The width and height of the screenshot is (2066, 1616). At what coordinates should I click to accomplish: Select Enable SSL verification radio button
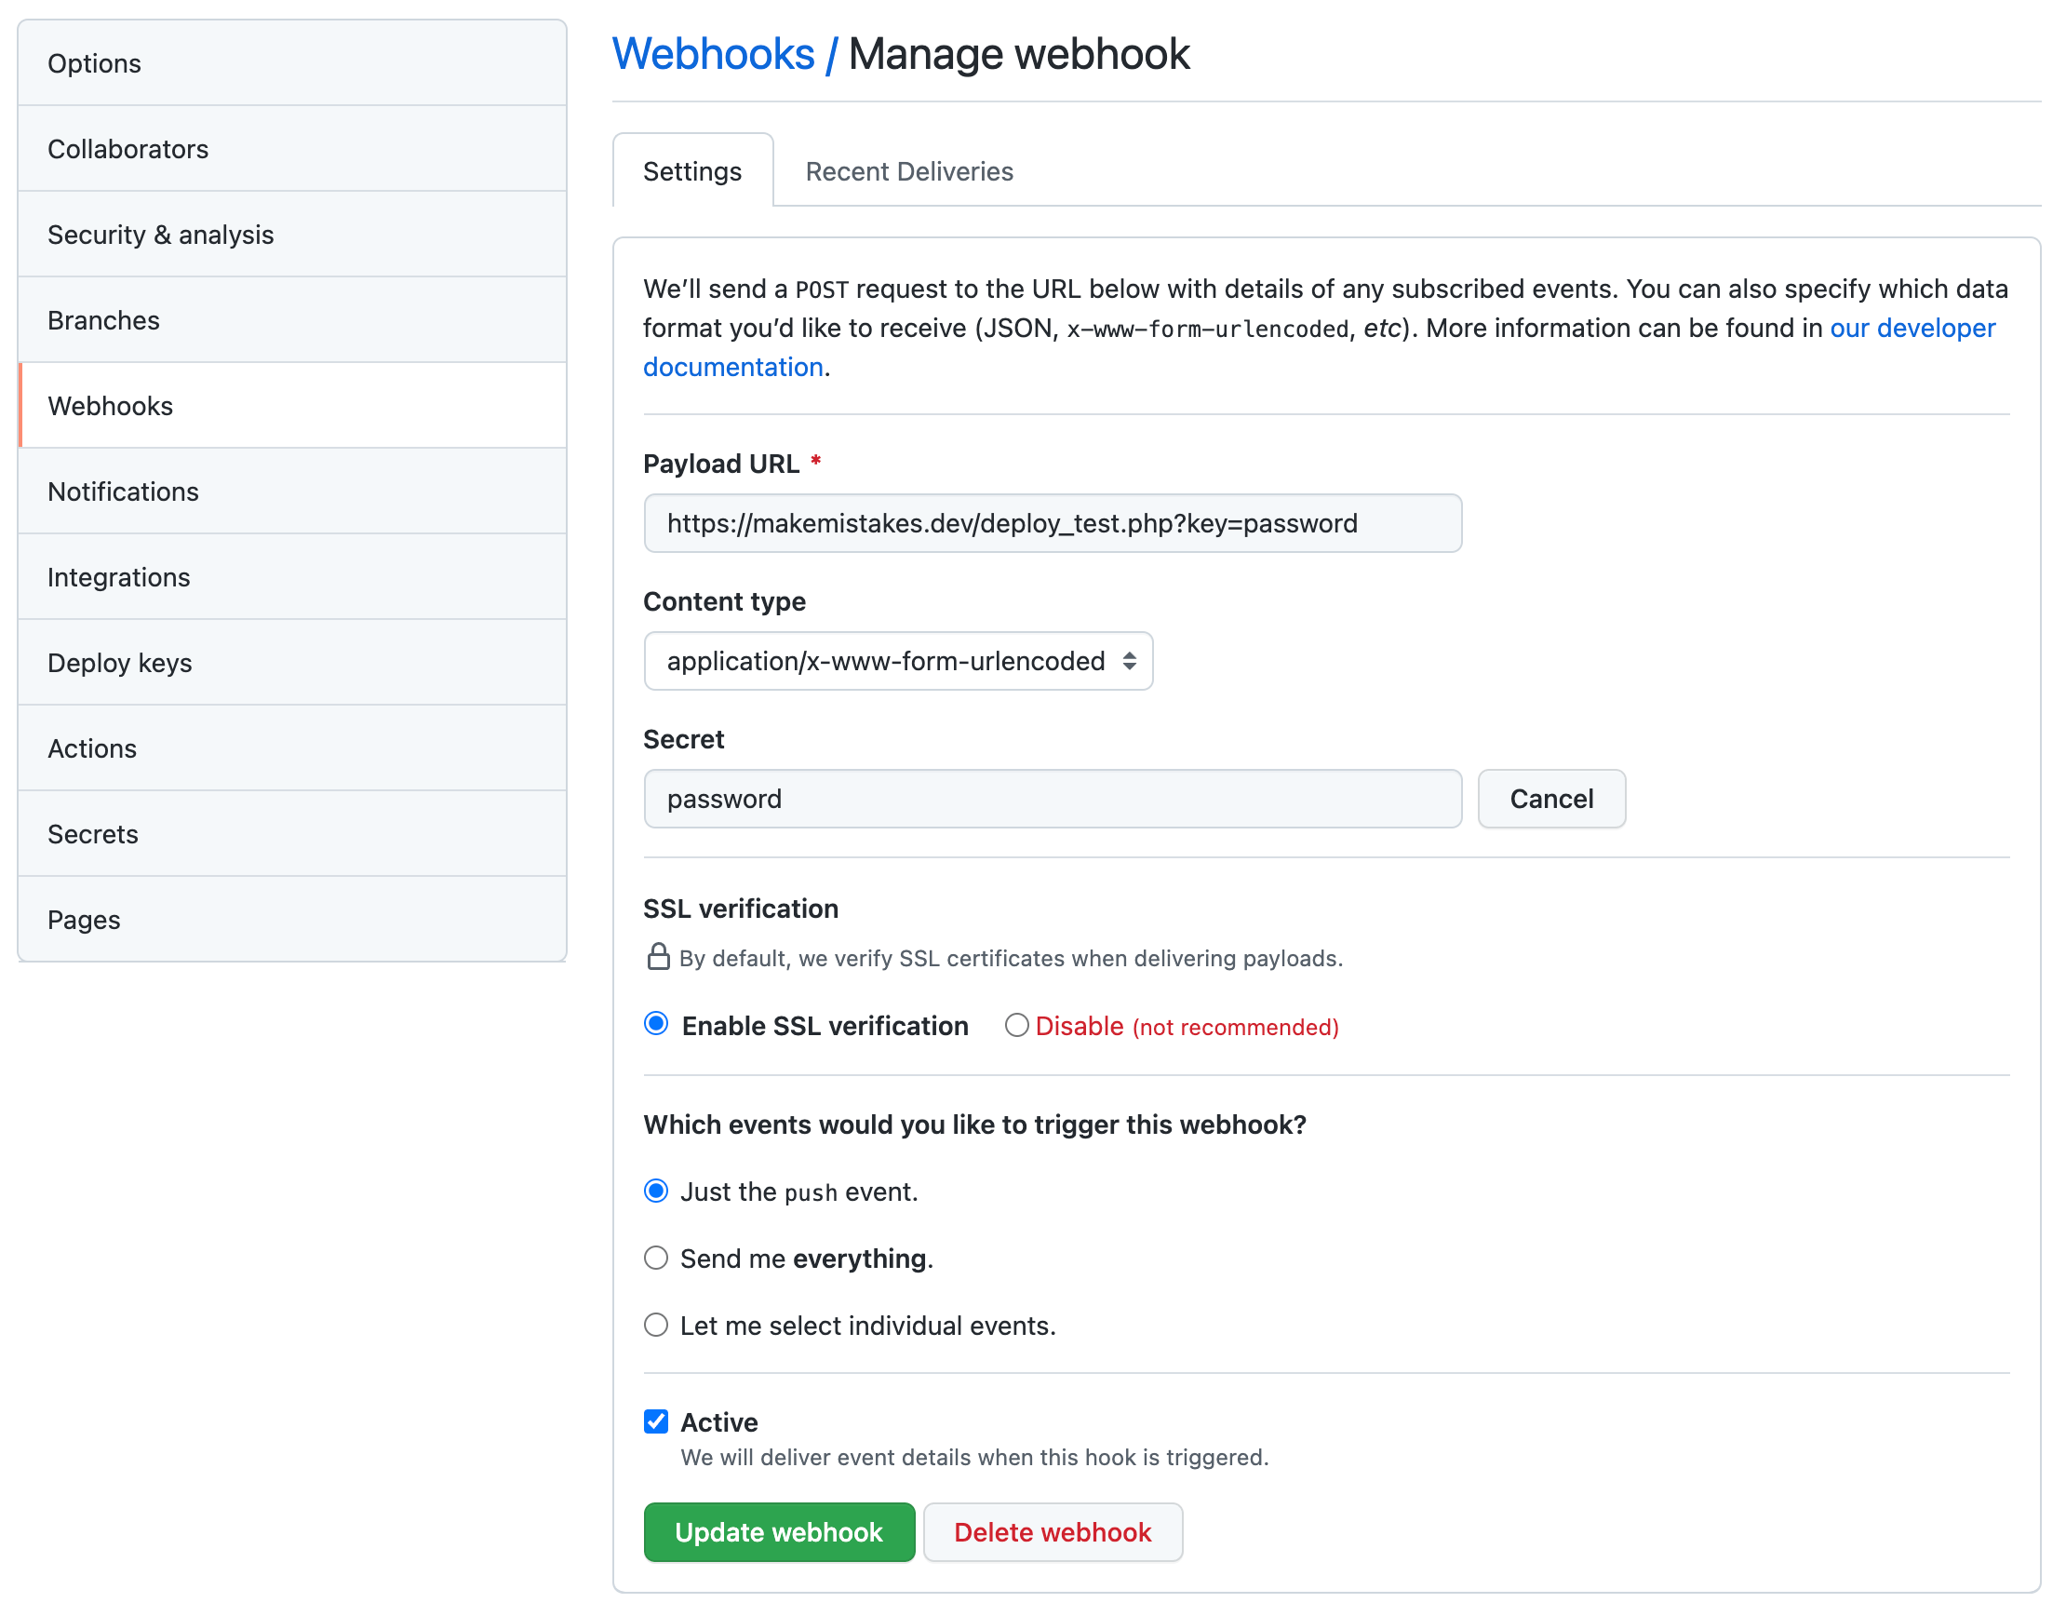(656, 1025)
